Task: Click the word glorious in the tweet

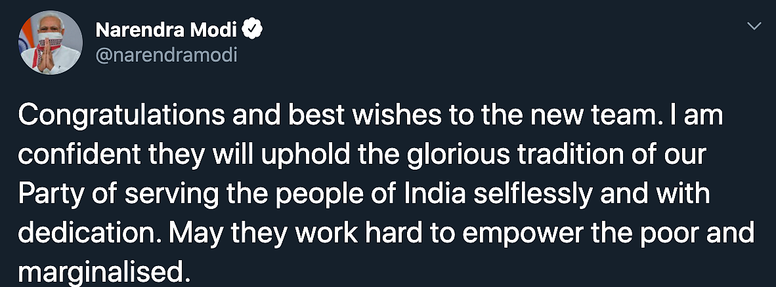Action: click(454, 155)
